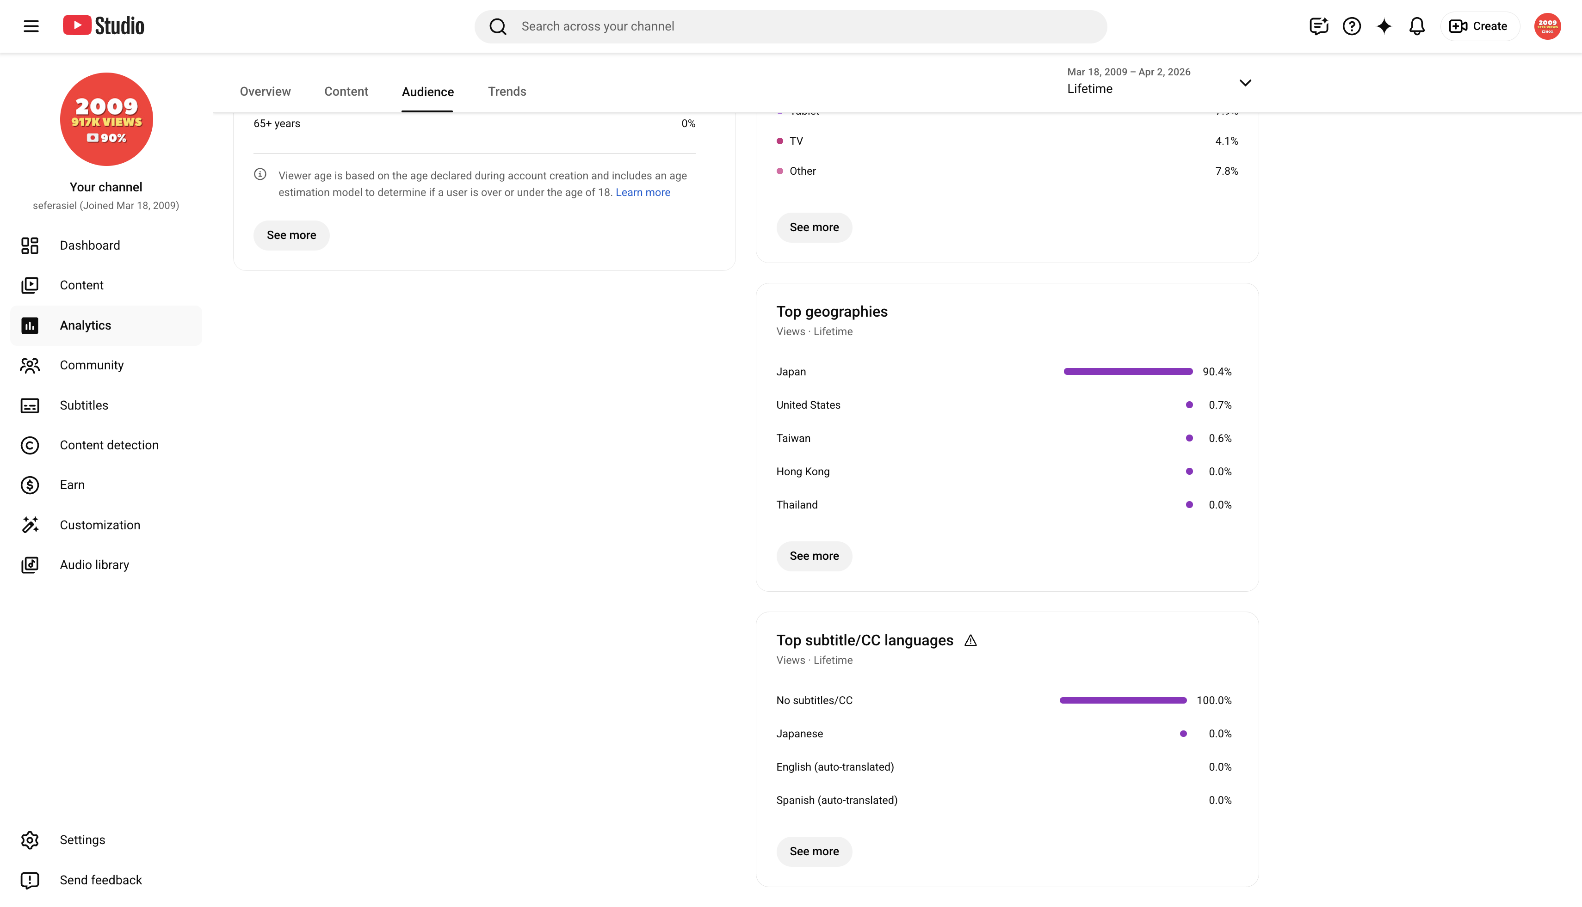Focus the Search across your channel field
The image size is (1582, 907).
coord(791,26)
